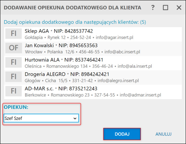
Task: Click the DODAJ button
Action: tap(122, 134)
